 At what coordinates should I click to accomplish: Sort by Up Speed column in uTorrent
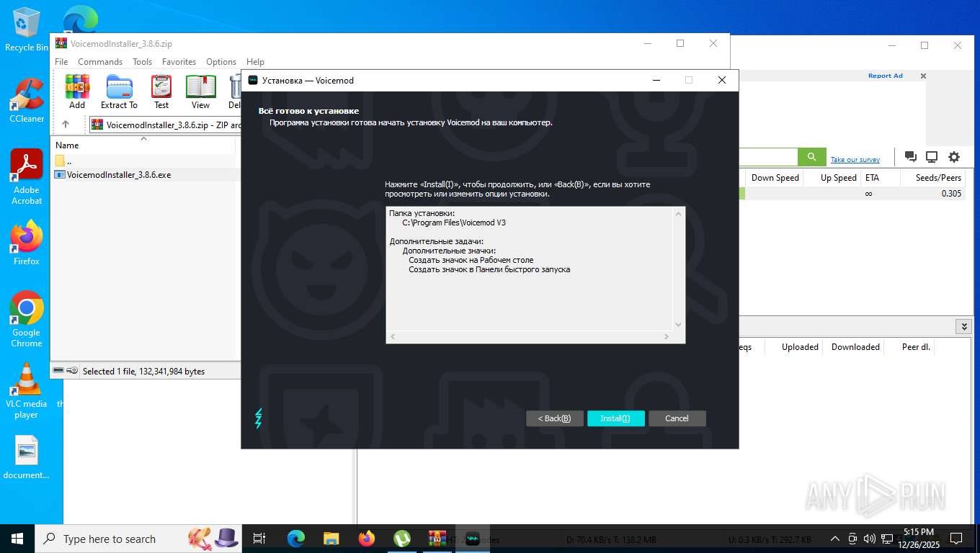833,178
